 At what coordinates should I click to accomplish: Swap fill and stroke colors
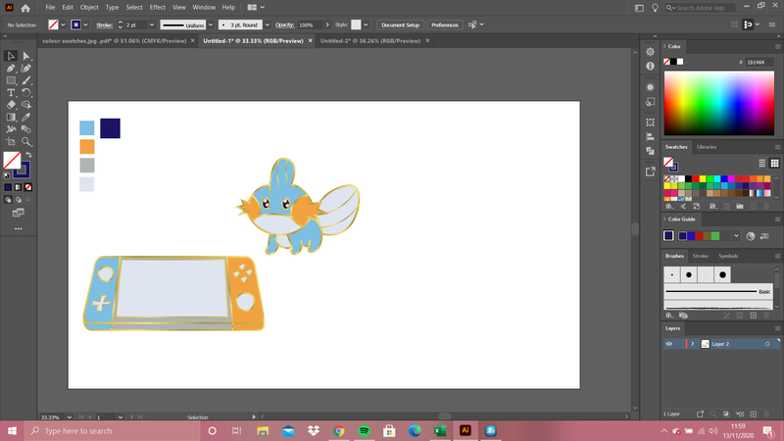click(28, 155)
